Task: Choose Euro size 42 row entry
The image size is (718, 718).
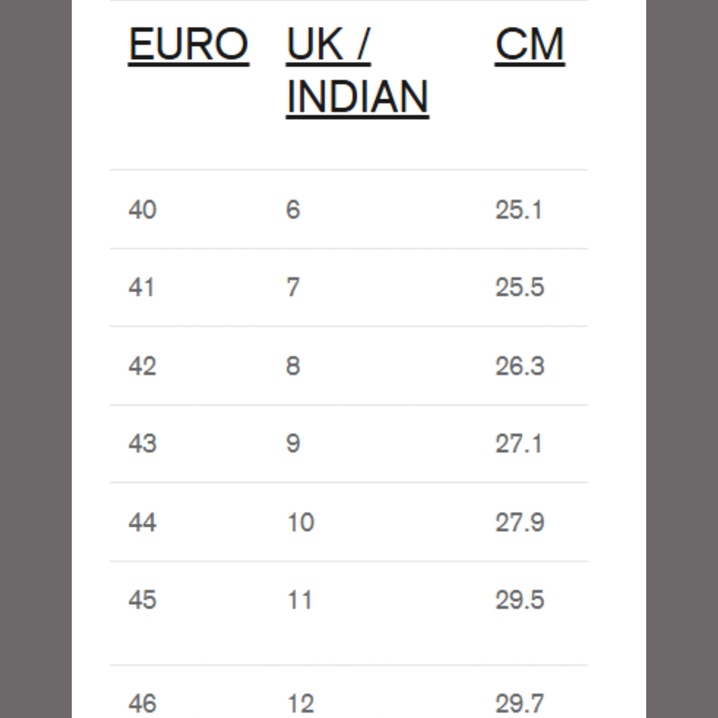Action: 142,366
